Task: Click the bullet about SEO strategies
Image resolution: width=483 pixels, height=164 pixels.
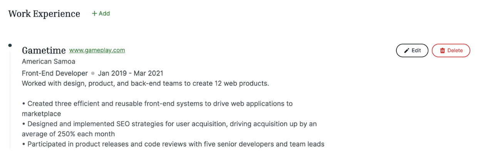Action: 169,129
